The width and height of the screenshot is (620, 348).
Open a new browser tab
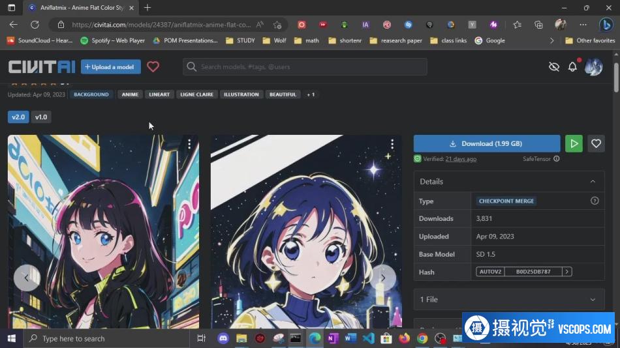(147, 8)
